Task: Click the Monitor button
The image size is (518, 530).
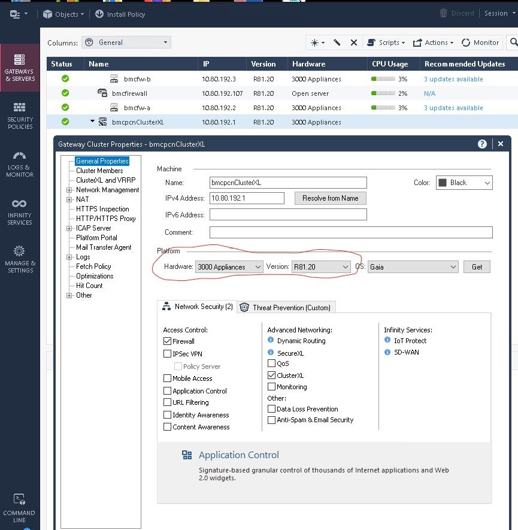Action: [480, 43]
